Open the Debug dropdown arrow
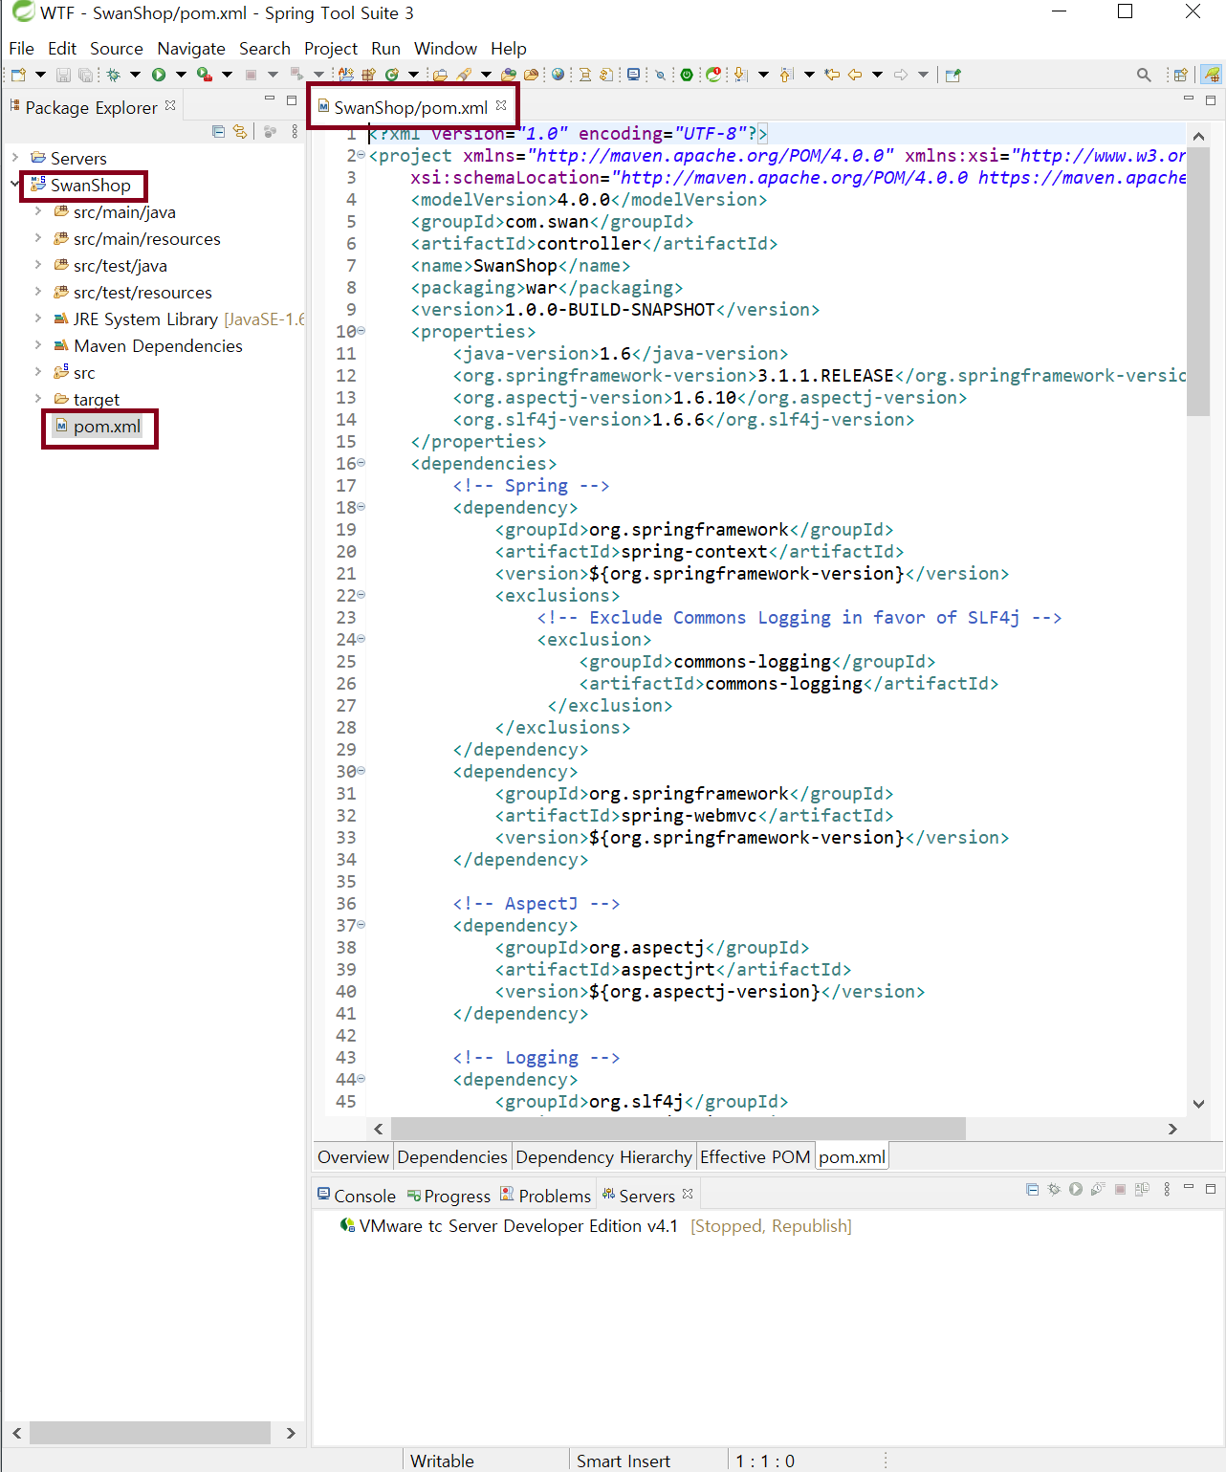This screenshot has width=1226, height=1472. coord(135,75)
